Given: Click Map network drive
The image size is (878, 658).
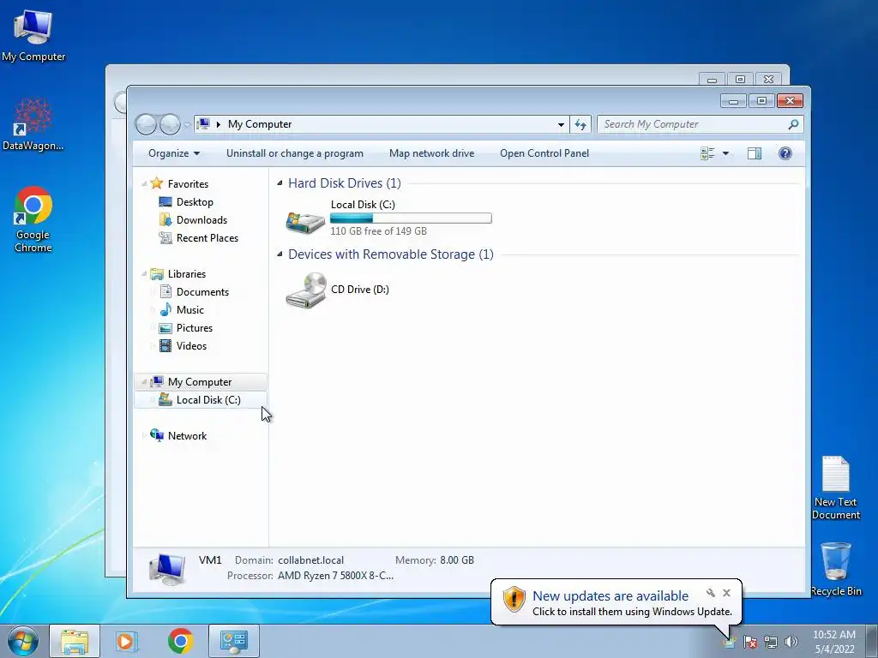Looking at the screenshot, I should [x=432, y=153].
